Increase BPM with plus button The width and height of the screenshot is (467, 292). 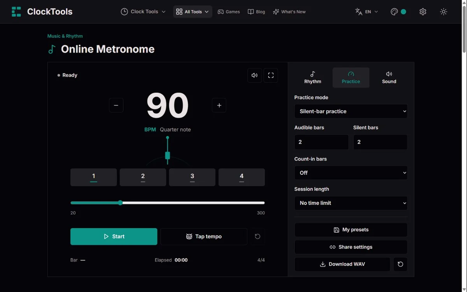219,105
